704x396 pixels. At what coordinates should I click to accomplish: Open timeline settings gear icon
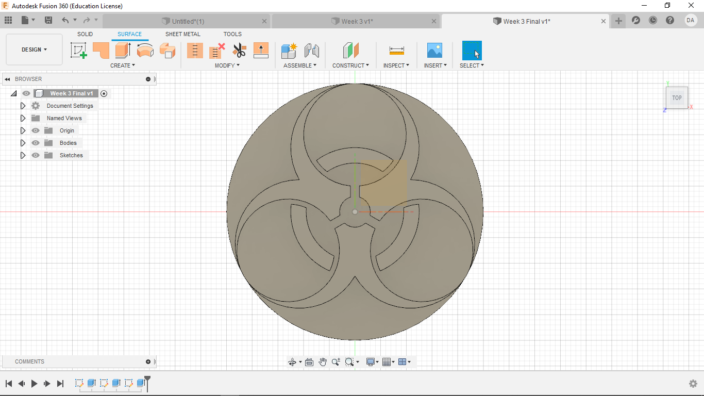click(x=693, y=384)
